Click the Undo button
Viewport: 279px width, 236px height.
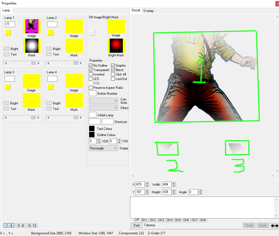249,225
